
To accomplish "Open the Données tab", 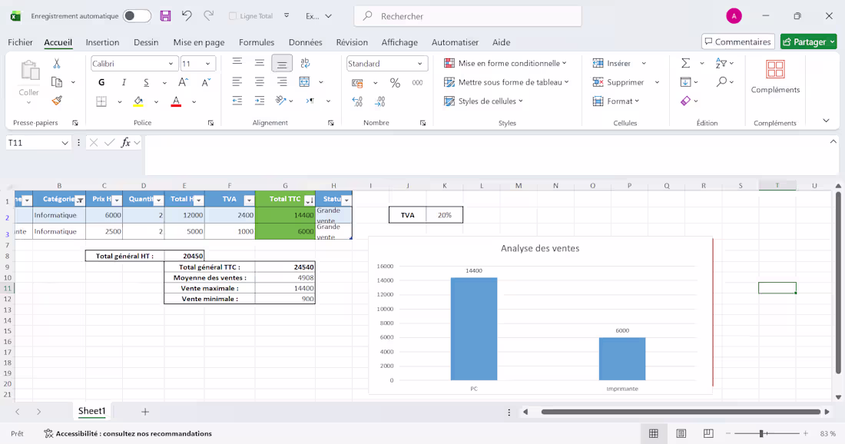I will coord(306,42).
